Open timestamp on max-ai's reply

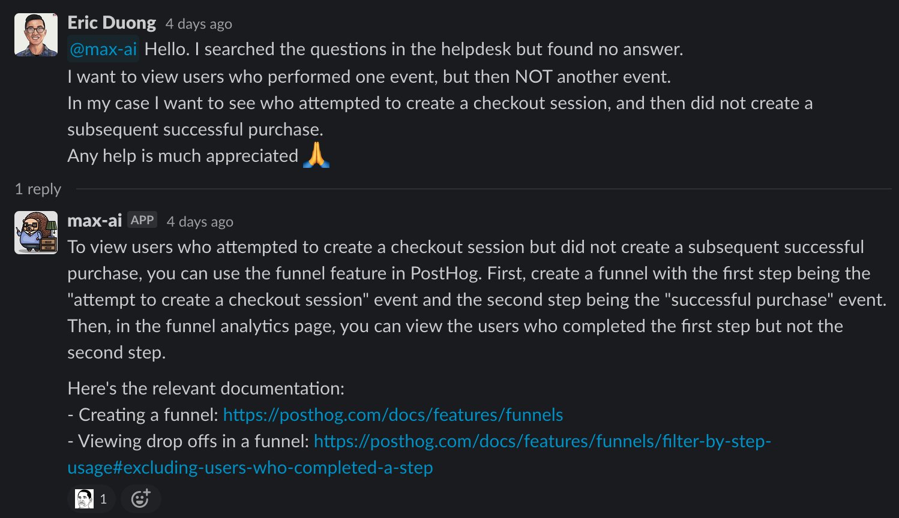200,222
